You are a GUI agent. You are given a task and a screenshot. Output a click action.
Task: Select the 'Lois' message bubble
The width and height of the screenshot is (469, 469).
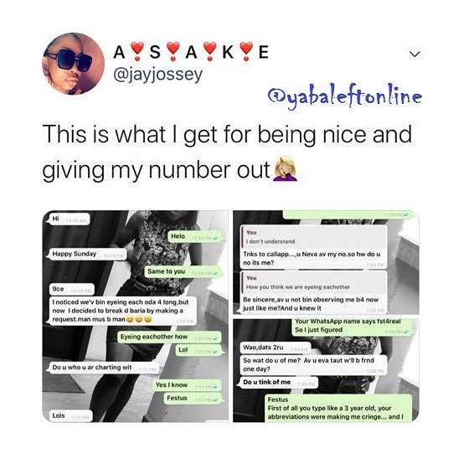coord(70,415)
